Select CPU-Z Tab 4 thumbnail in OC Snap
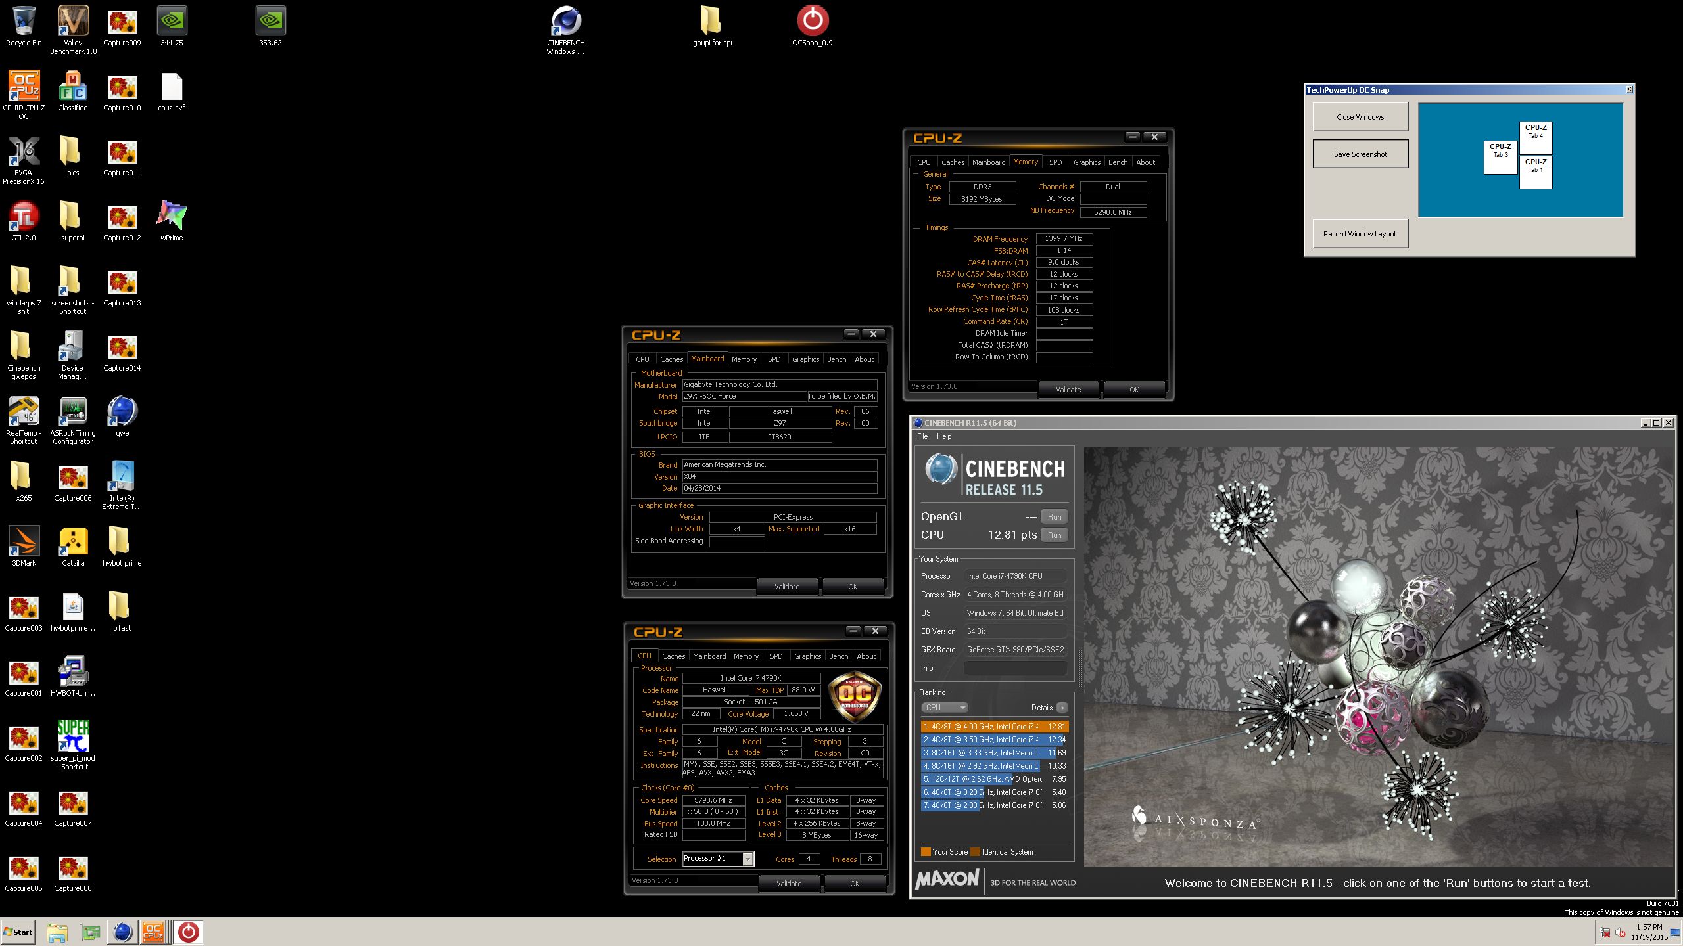The height and width of the screenshot is (946, 1683). [x=1536, y=138]
